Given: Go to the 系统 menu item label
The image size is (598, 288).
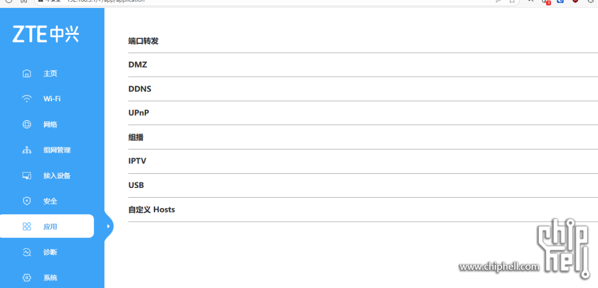Looking at the screenshot, I should pos(50,278).
